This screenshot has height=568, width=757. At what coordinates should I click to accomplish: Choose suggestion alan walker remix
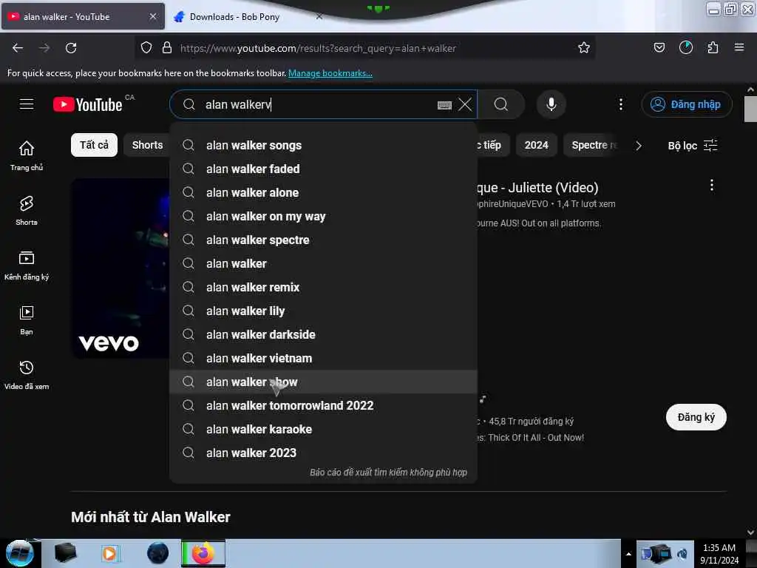click(x=324, y=288)
